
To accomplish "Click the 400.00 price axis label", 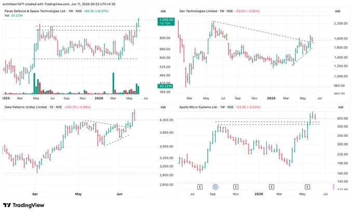I will tap(343, 118).
